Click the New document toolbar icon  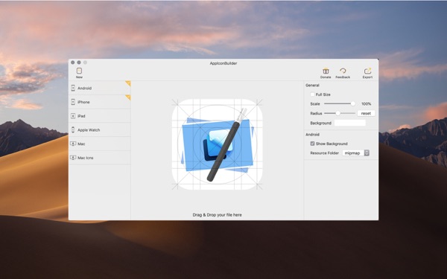(x=79, y=71)
